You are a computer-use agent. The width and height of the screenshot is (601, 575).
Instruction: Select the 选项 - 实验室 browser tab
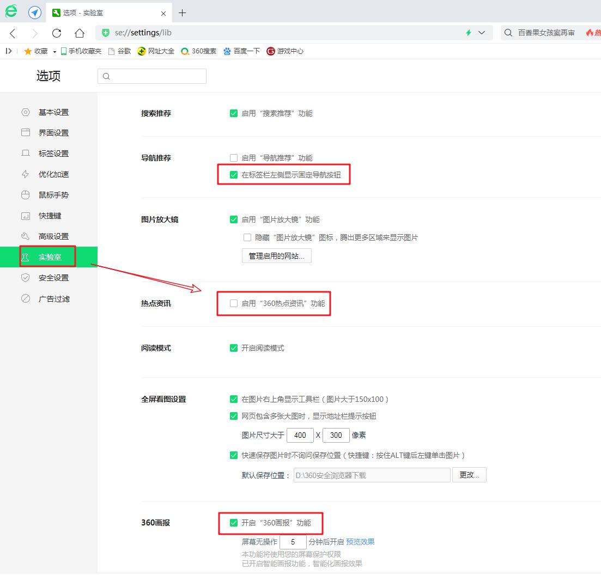click(98, 12)
